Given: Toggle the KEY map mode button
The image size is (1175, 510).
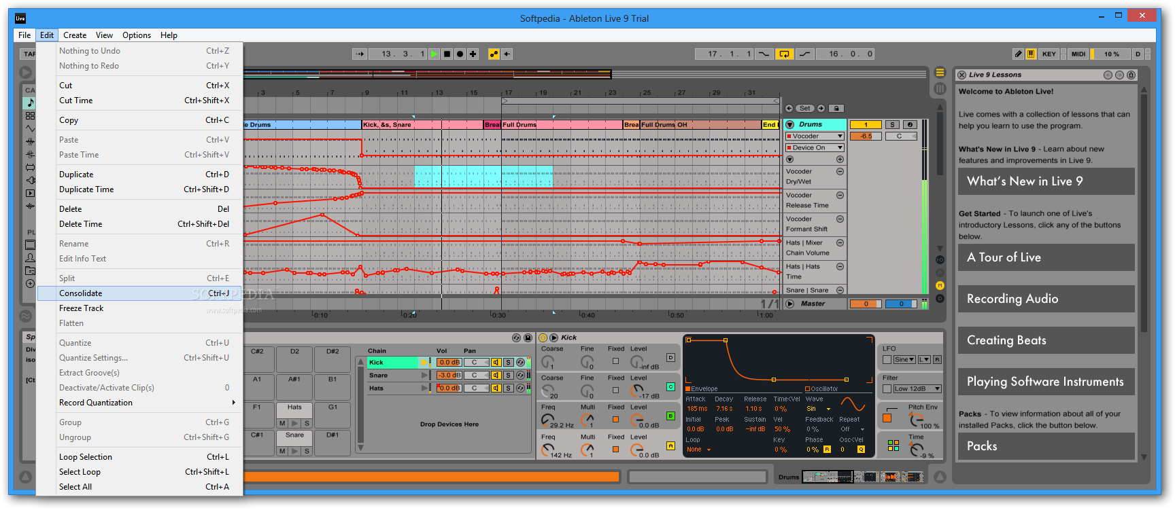Looking at the screenshot, I should [x=1049, y=54].
